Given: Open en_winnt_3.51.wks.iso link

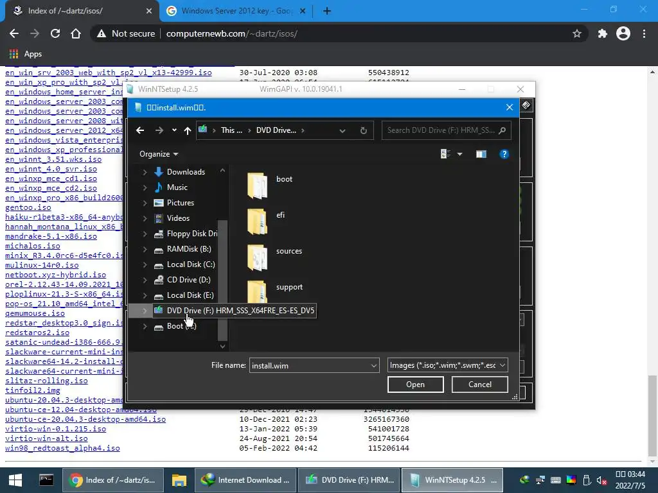Looking at the screenshot, I should tap(53, 159).
